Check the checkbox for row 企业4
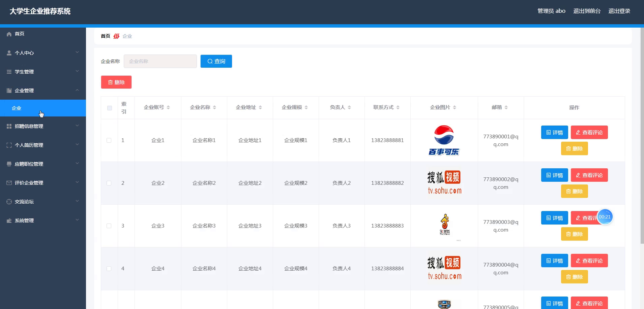Image resolution: width=644 pixels, height=309 pixels. [109, 269]
